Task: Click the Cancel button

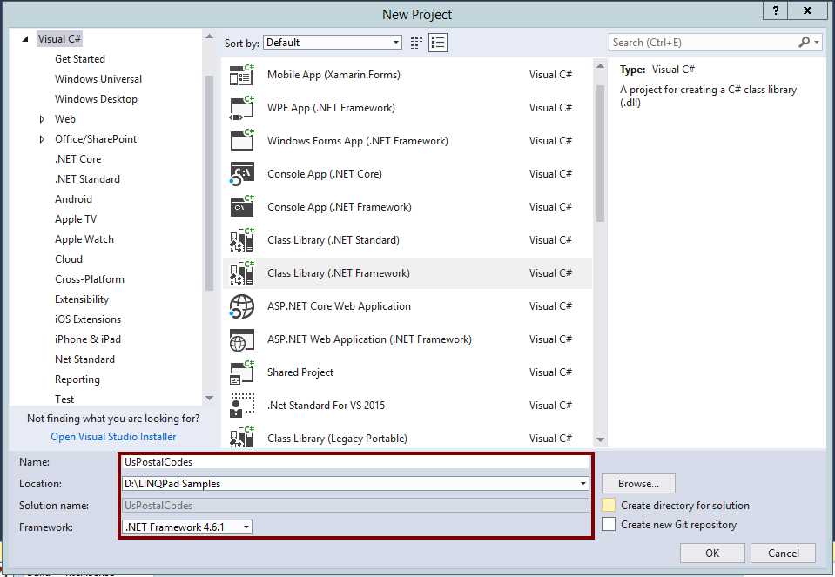Action: tap(783, 553)
